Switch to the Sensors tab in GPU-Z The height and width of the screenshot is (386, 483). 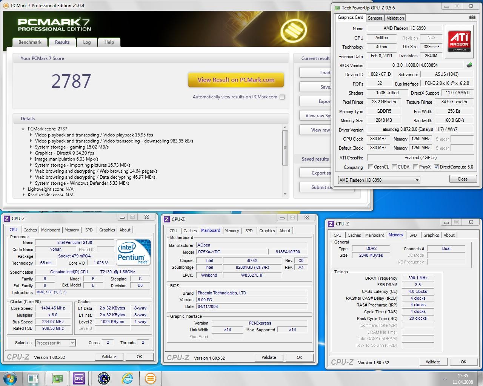pyautogui.click(x=375, y=18)
